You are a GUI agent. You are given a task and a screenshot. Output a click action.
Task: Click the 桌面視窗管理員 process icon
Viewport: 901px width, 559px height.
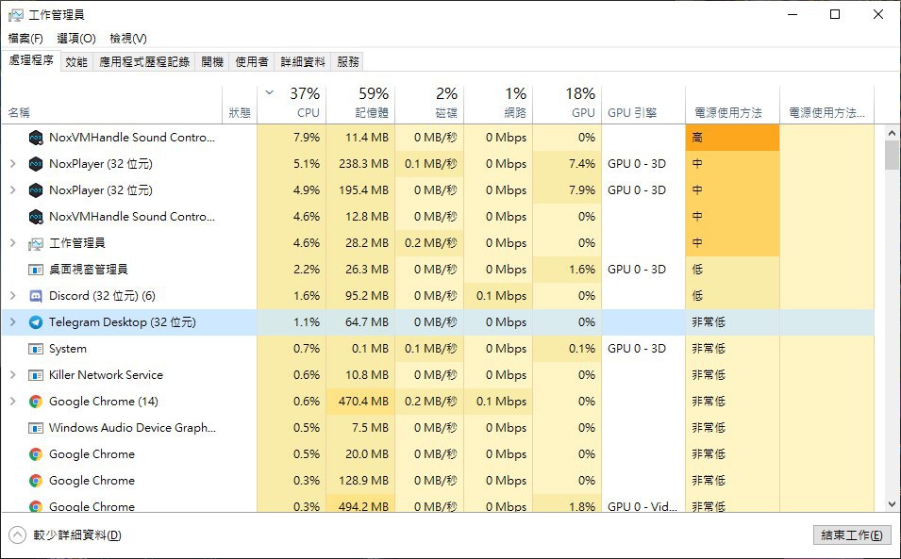pos(36,270)
